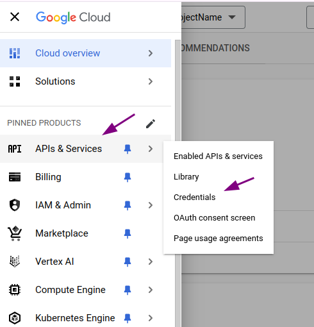The width and height of the screenshot is (314, 327).
Task: Unpin Compute Engine
Action: tap(128, 290)
